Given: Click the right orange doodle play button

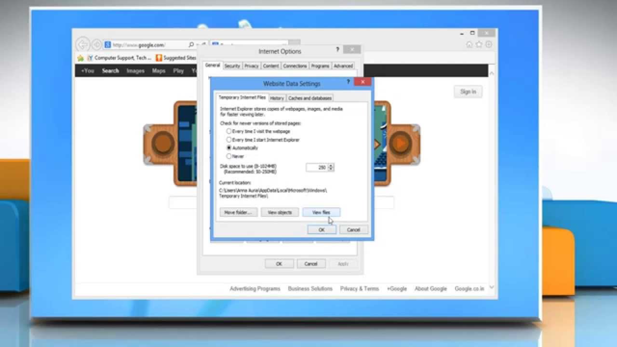Looking at the screenshot, I should [401, 143].
